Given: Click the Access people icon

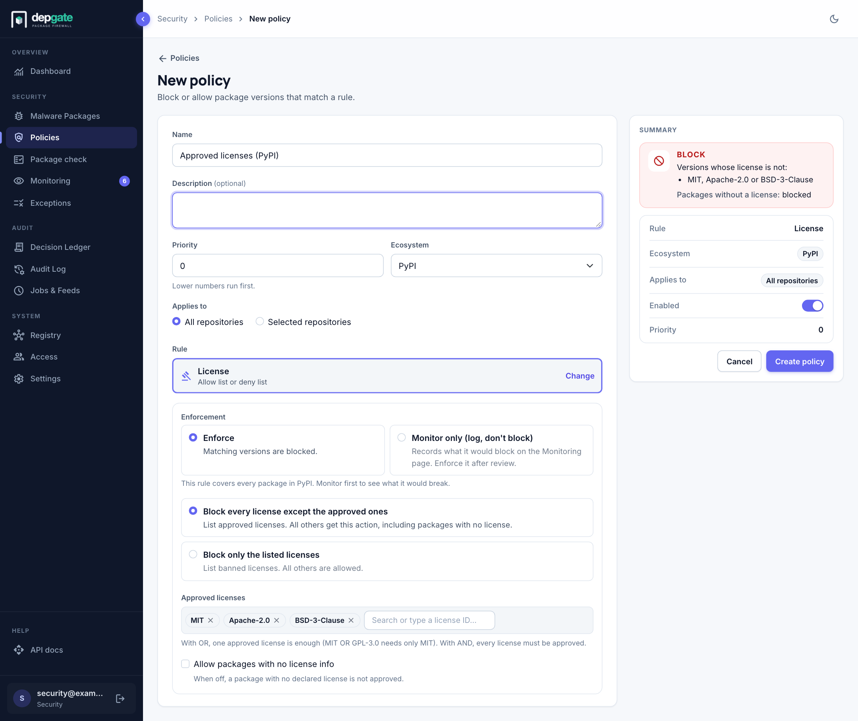Looking at the screenshot, I should (x=19, y=357).
